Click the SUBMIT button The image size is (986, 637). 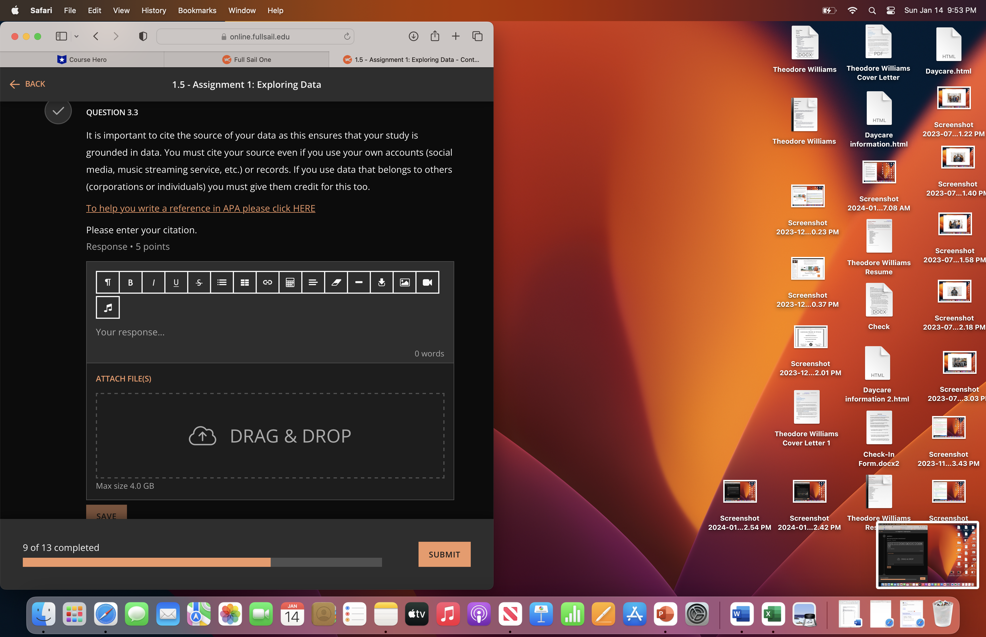[x=444, y=554]
